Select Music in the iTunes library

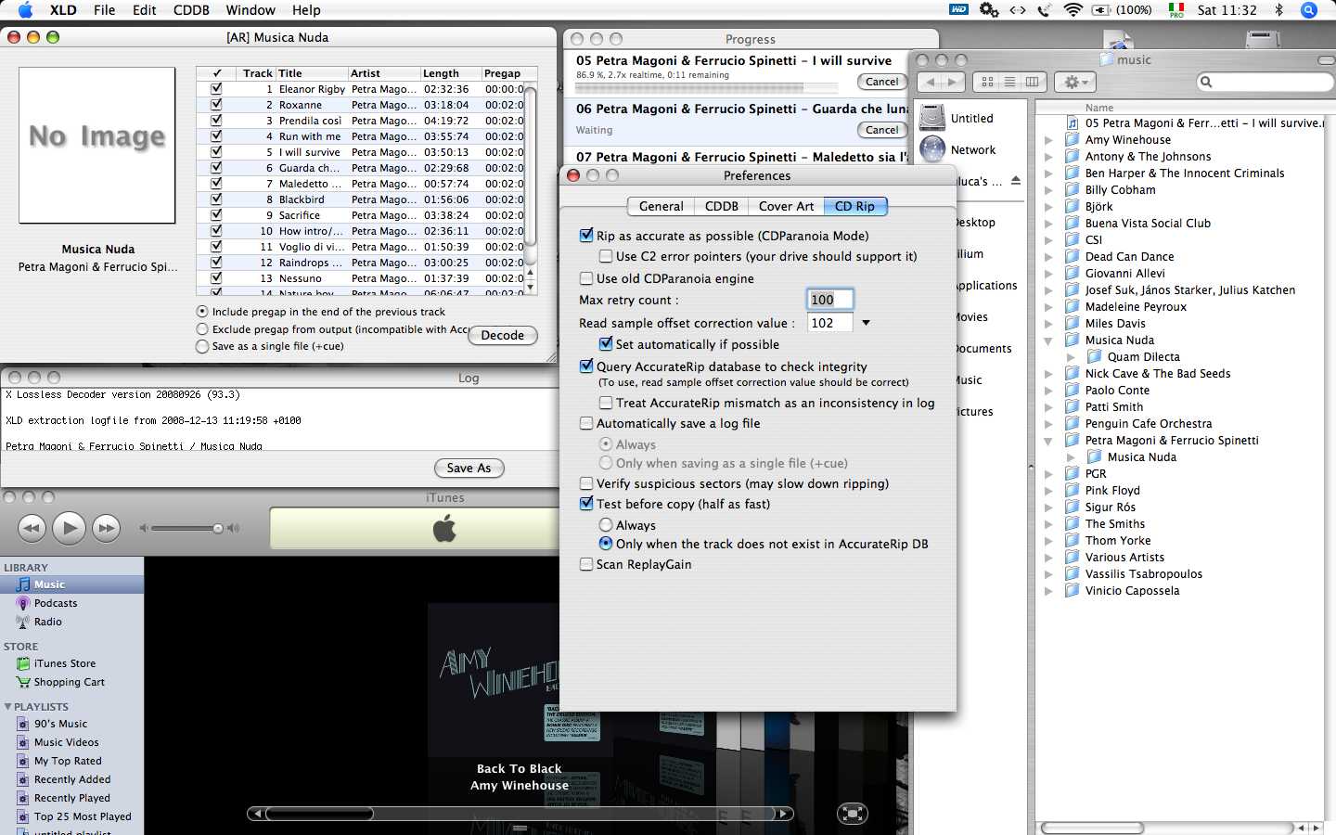[x=71, y=584]
